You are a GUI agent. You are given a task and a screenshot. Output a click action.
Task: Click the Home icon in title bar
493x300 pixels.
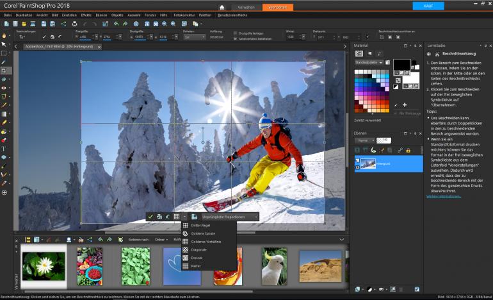tap(222, 7)
